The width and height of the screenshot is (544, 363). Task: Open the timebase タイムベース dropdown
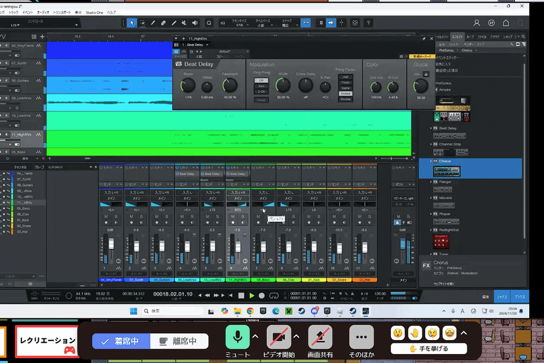pos(262,25)
